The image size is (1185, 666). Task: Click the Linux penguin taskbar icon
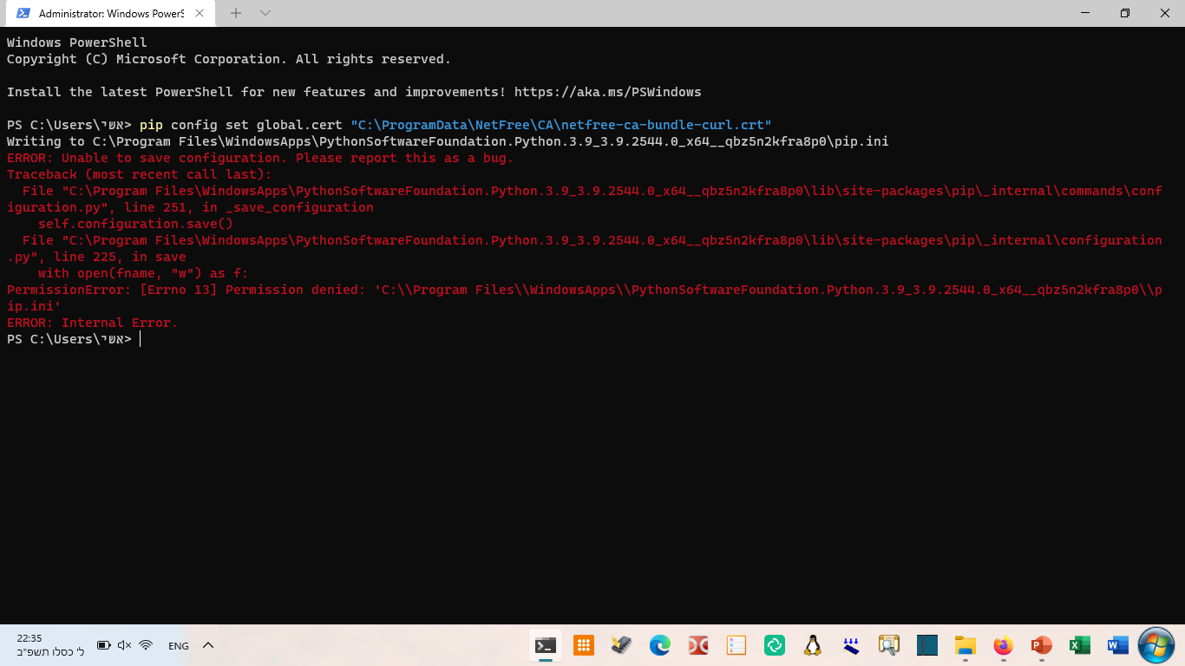(x=813, y=645)
